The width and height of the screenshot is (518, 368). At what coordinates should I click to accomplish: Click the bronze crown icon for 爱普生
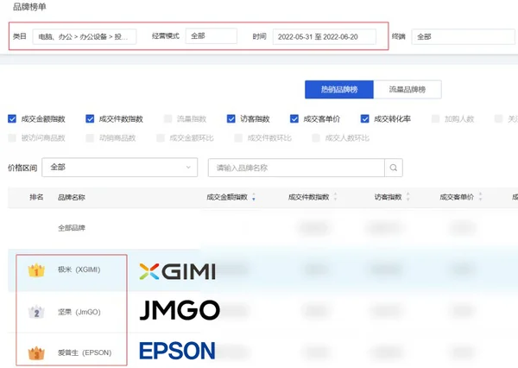[36, 352]
